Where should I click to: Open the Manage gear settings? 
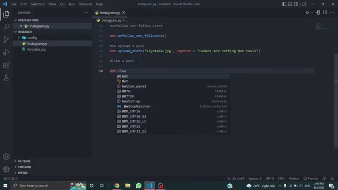pos(6,169)
